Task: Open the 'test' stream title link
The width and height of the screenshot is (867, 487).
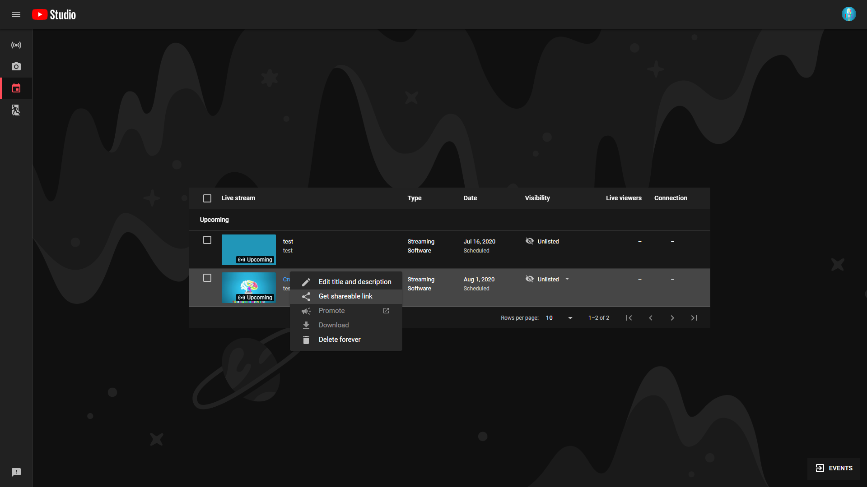Action: click(x=288, y=242)
